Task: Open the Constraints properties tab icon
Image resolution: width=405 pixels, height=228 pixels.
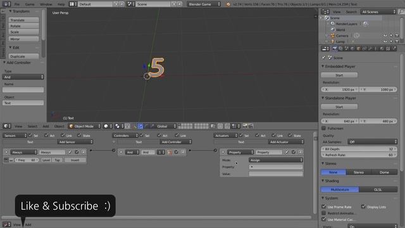Action: [x=364, y=49]
